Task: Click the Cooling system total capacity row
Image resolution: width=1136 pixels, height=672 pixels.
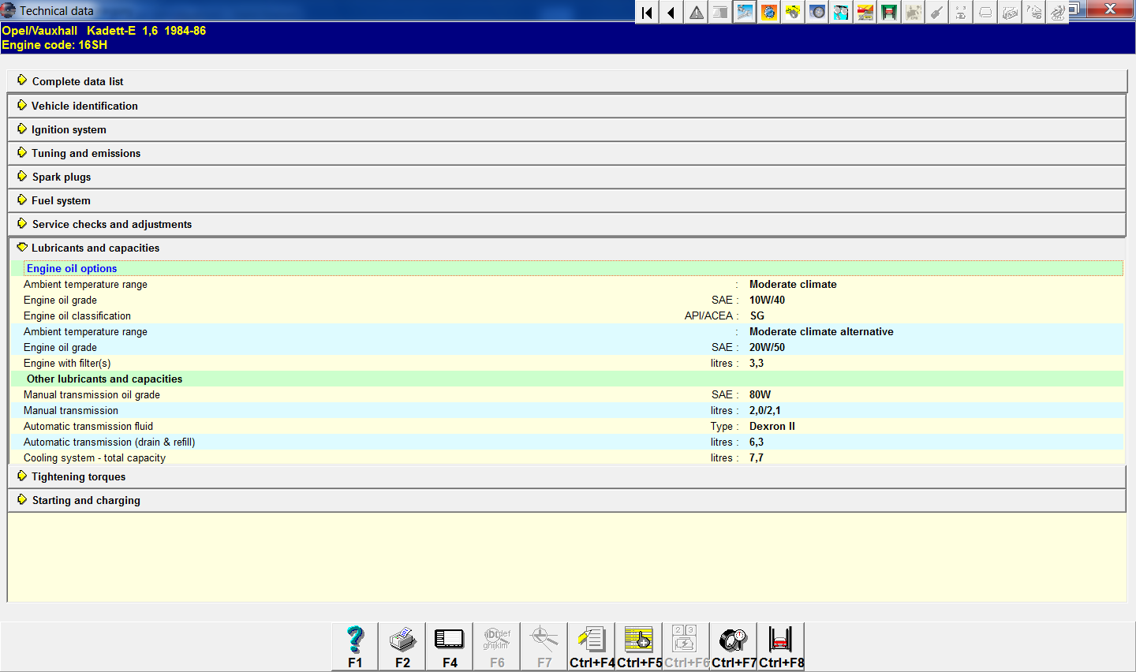Action: 95,457
